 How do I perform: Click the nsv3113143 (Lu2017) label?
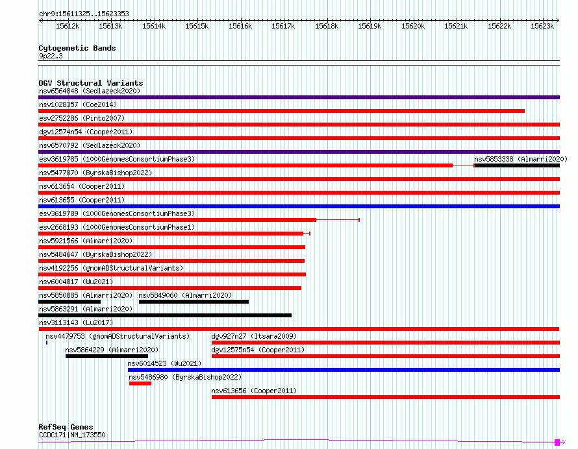[x=76, y=322]
